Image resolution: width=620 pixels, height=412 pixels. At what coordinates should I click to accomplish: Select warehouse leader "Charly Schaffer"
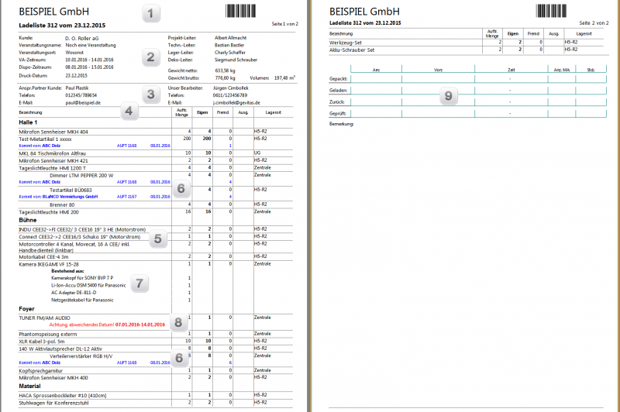[x=229, y=53]
